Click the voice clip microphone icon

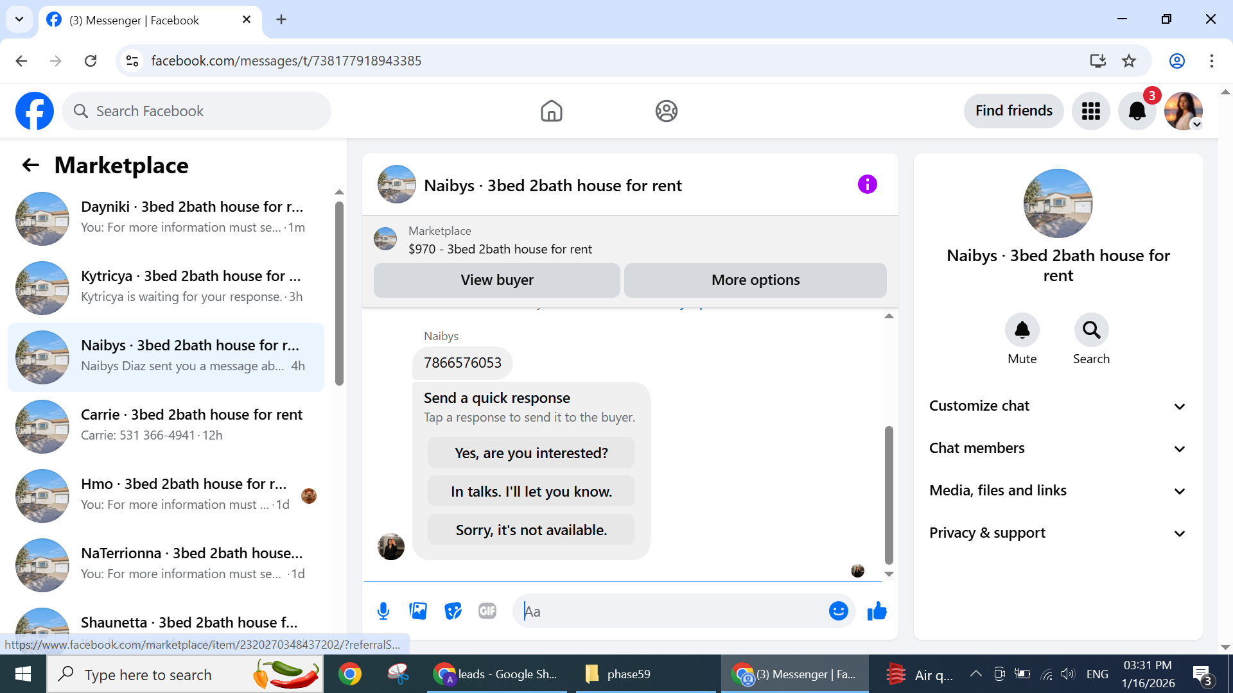pyautogui.click(x=383, y=611)
